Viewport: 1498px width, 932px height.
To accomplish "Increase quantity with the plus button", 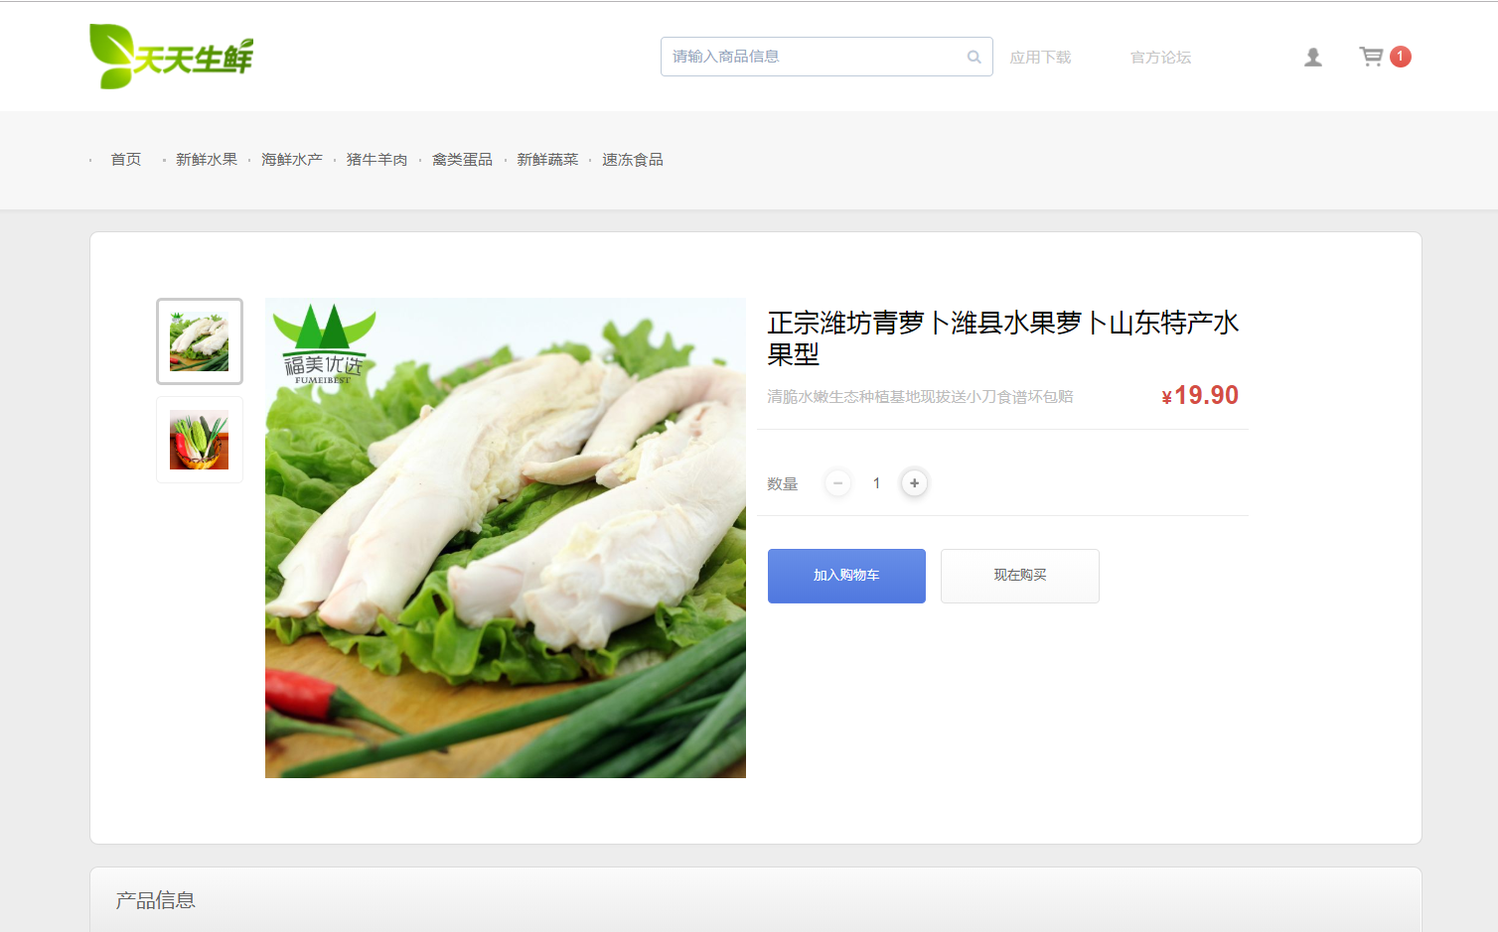I will point(914,483).
